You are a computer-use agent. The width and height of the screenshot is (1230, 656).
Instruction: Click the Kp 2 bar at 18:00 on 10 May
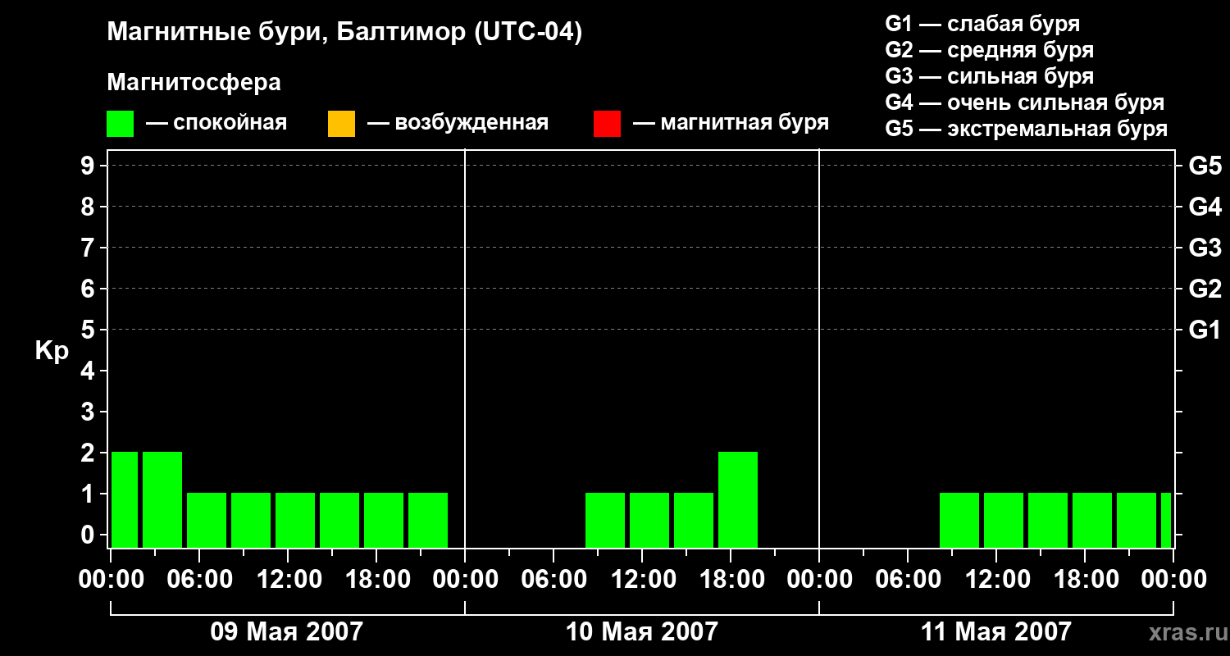pos(738,499)
